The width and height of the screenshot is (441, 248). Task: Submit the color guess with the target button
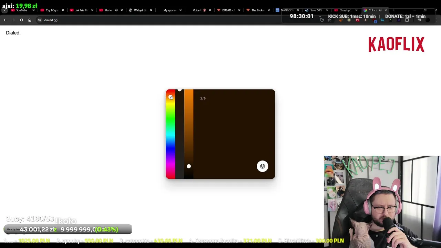[263, 166]
